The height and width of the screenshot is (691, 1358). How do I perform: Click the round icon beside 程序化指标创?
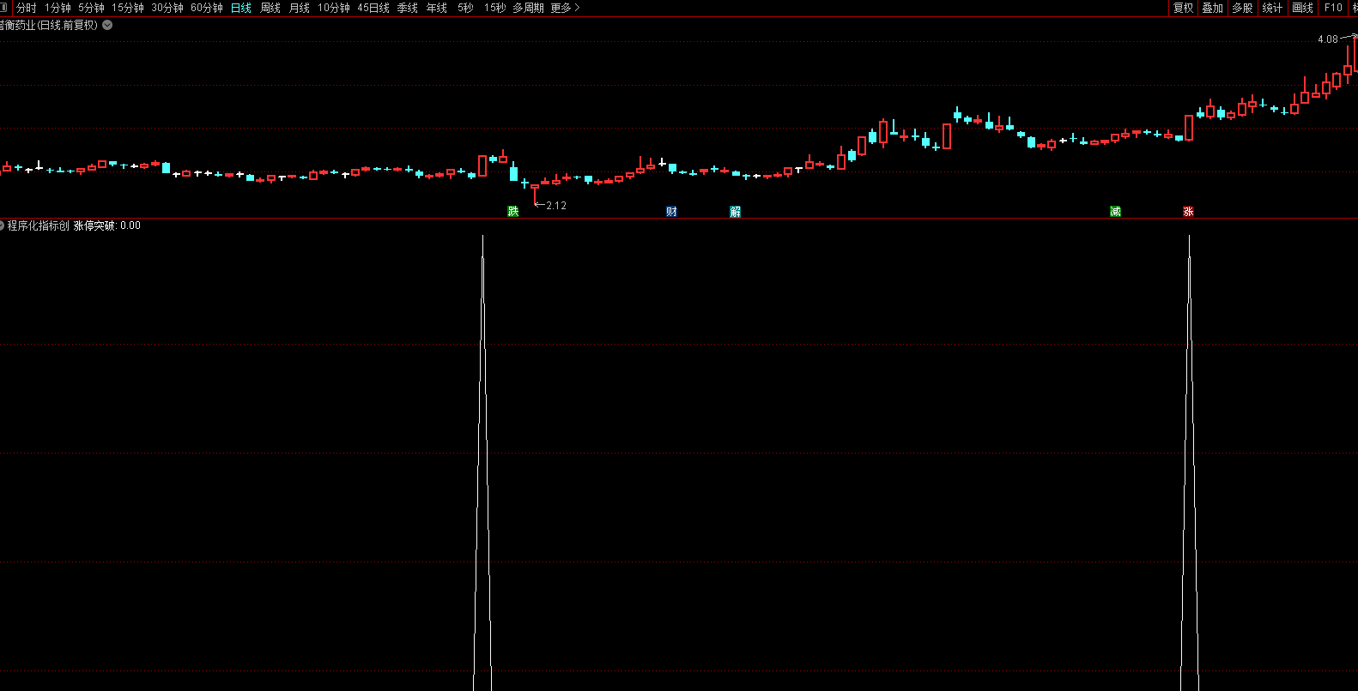3,225
